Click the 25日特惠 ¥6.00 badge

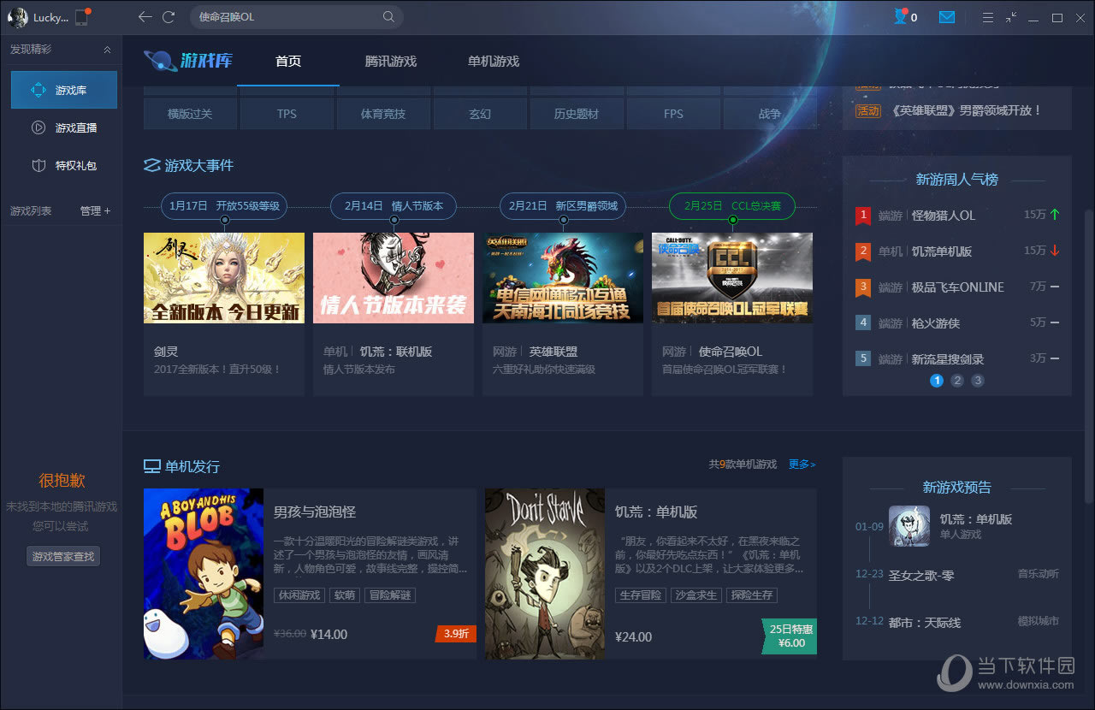tap(790, 636)
